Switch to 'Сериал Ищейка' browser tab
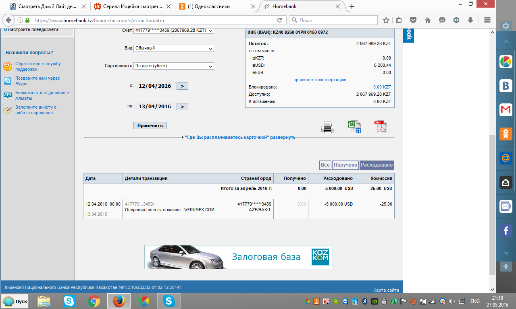 tap(128, 6)
